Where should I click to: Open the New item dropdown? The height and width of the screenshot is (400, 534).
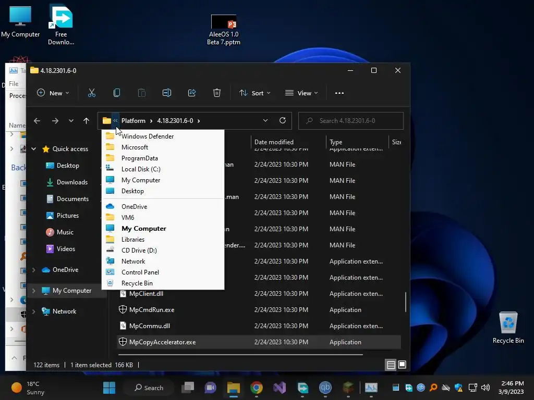pyautogui.click(x=53, y=93)
